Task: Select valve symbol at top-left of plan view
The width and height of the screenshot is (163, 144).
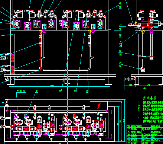Action: [x=7, y=102]
